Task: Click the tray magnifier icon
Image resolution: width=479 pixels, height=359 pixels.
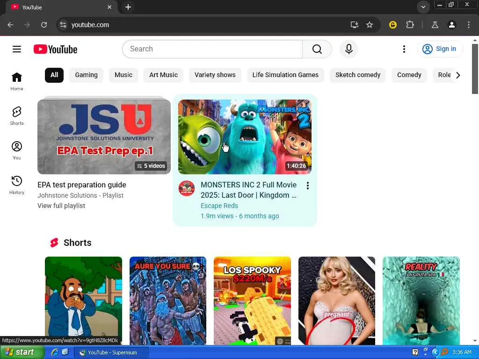Action: coord(444,352)
